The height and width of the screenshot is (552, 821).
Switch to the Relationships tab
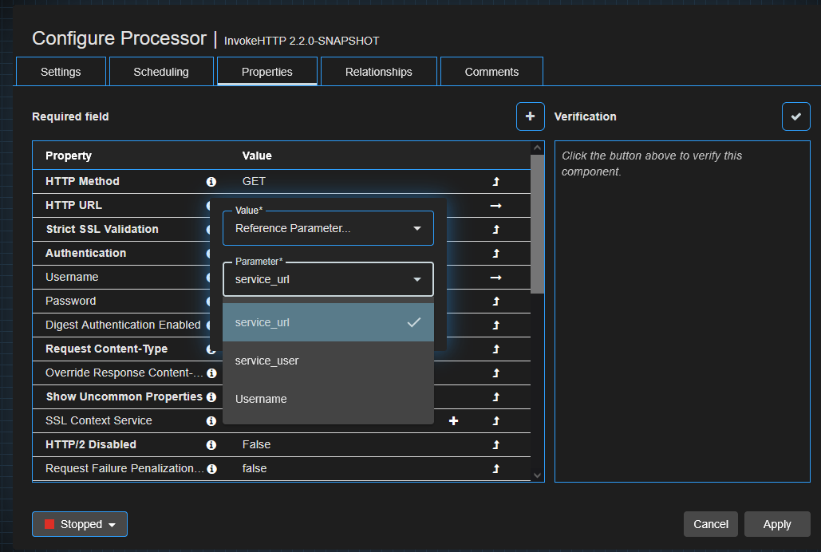[378, 71]
